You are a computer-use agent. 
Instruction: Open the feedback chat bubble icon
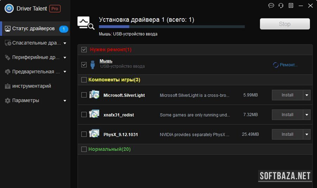coord(271,5)
